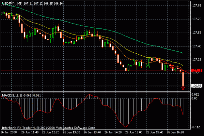The width and height of the screenshot is (204, 136).
Task: Click the 107.85 price scale label
Action: point(197,6)
